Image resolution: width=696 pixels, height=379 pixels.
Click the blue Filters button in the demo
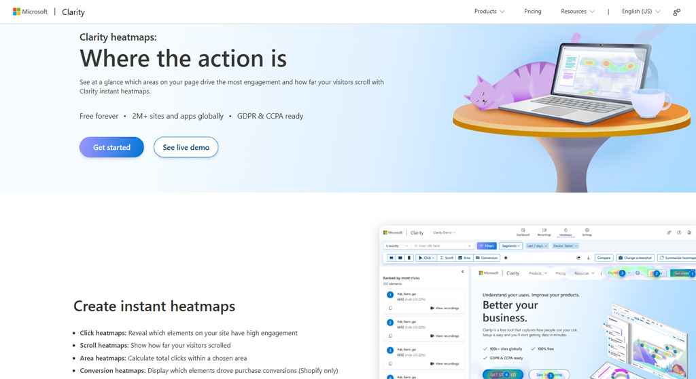pos(487,245)
